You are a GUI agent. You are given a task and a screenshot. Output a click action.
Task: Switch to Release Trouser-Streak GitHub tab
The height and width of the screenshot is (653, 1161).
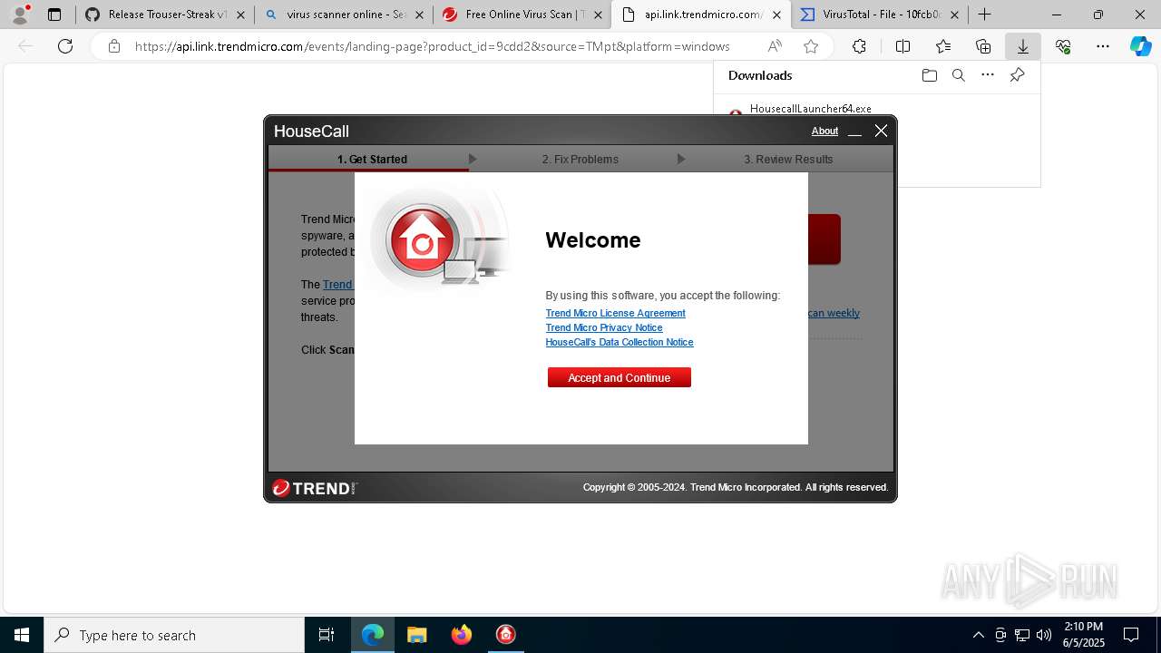click(156, 15)
